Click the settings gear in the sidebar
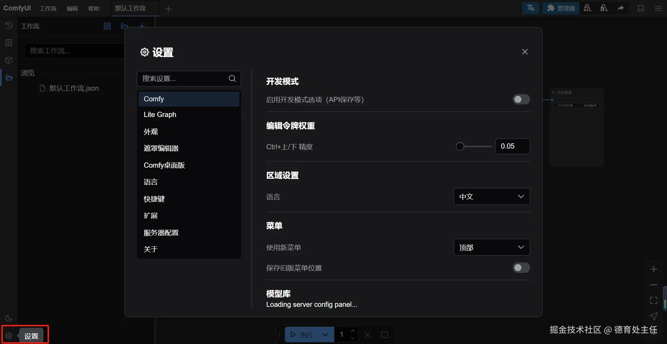The image size is (667, 344). click(9, 336)
